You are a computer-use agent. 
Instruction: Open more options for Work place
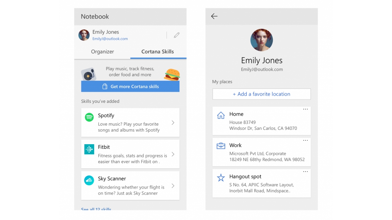point(305,141)
